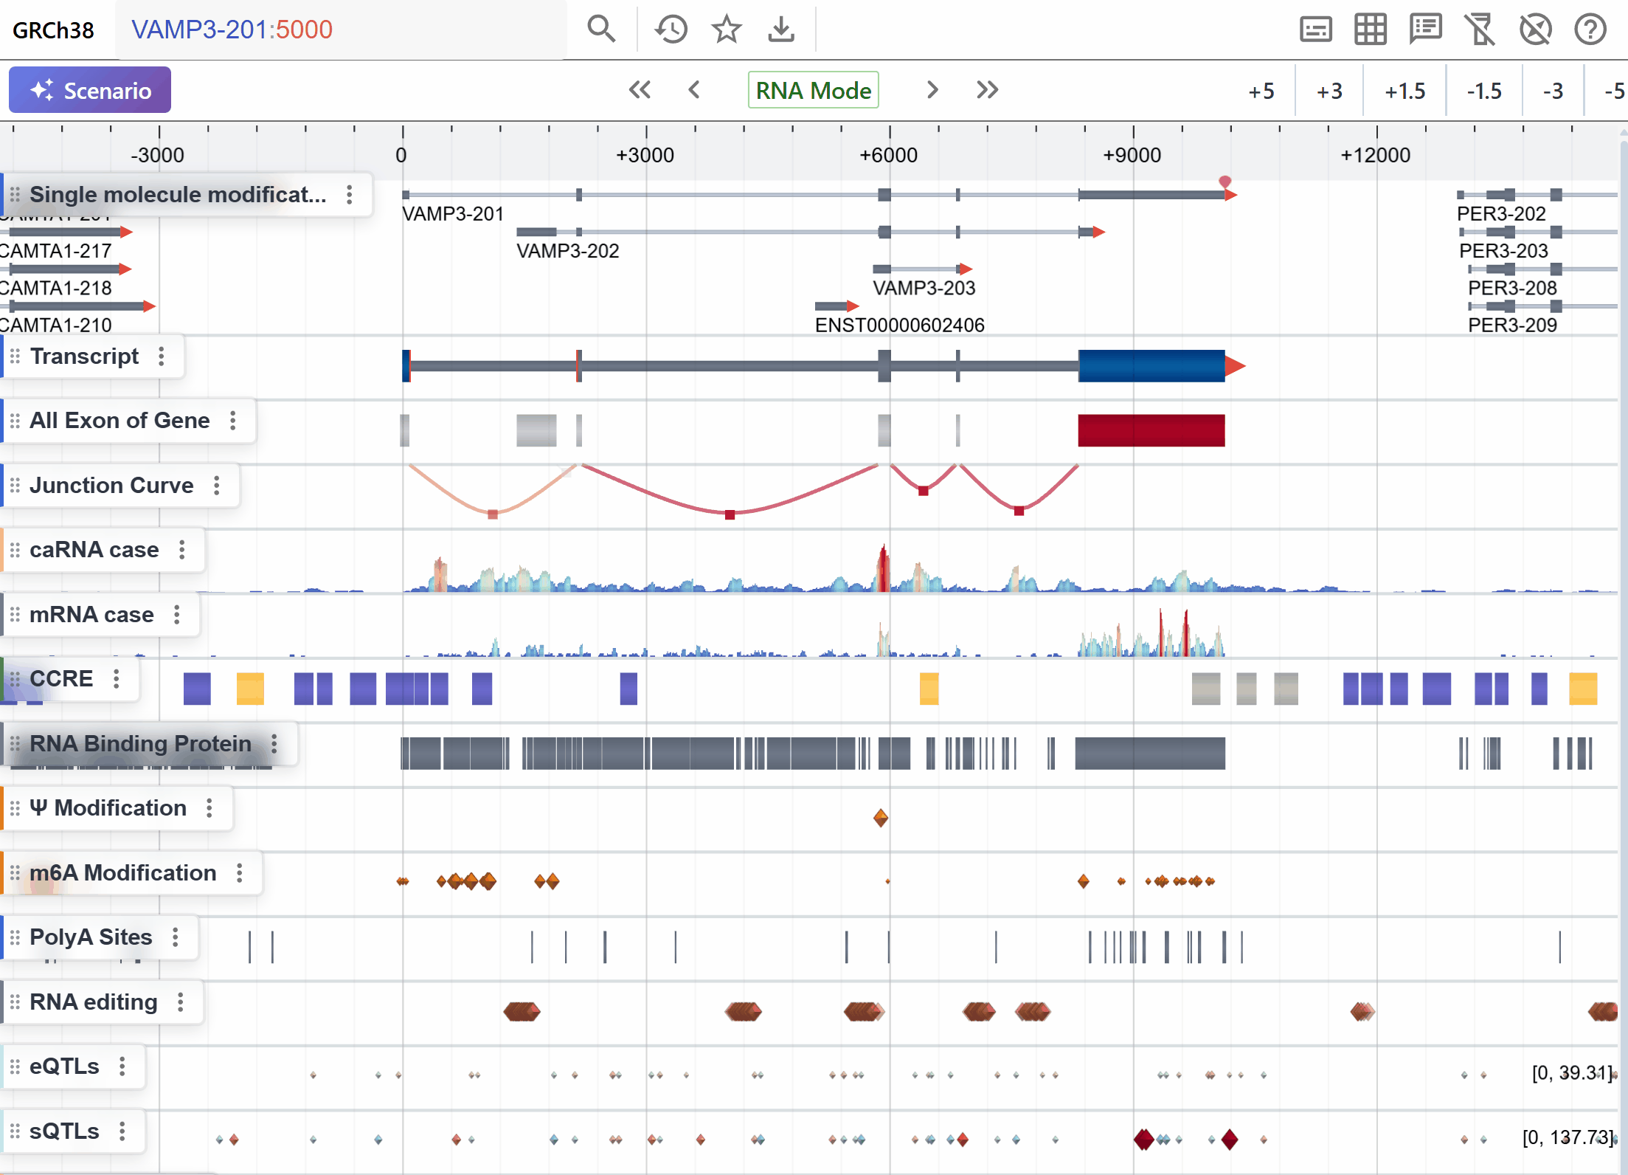Toggle the crossed-out compass icon
Image resolution: width=1628 pixels, height=1175 pixels.
click(1535, 30)
